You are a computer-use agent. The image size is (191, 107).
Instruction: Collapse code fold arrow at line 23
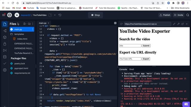[x=43, y=73]
